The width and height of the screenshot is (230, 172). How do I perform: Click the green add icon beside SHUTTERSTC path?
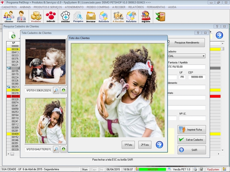(64, 149)
